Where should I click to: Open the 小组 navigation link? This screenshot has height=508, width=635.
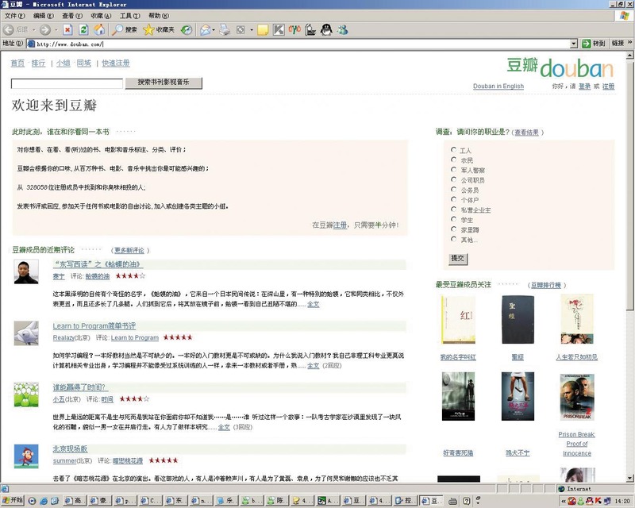click(x=63, y=63)
